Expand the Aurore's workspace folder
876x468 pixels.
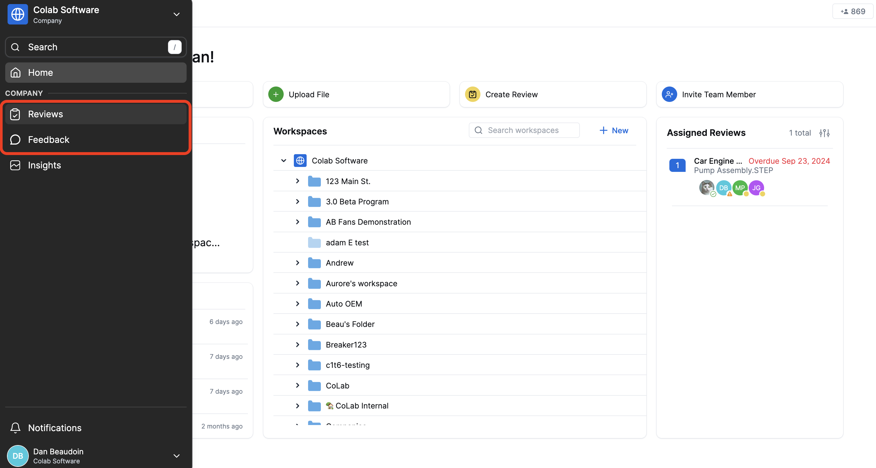tap(297, 283)
